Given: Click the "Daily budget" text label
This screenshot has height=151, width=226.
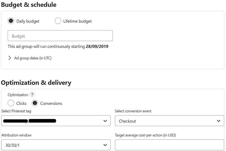Looking at the screenshot, I should coord(28,21).
